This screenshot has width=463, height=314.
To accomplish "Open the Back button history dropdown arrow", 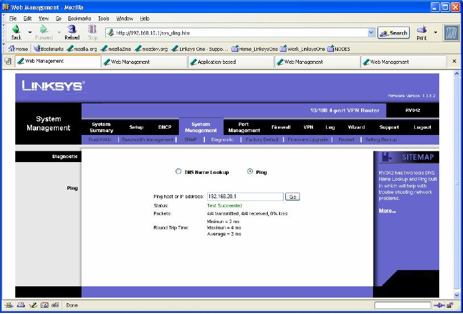I will pos(30,32).
